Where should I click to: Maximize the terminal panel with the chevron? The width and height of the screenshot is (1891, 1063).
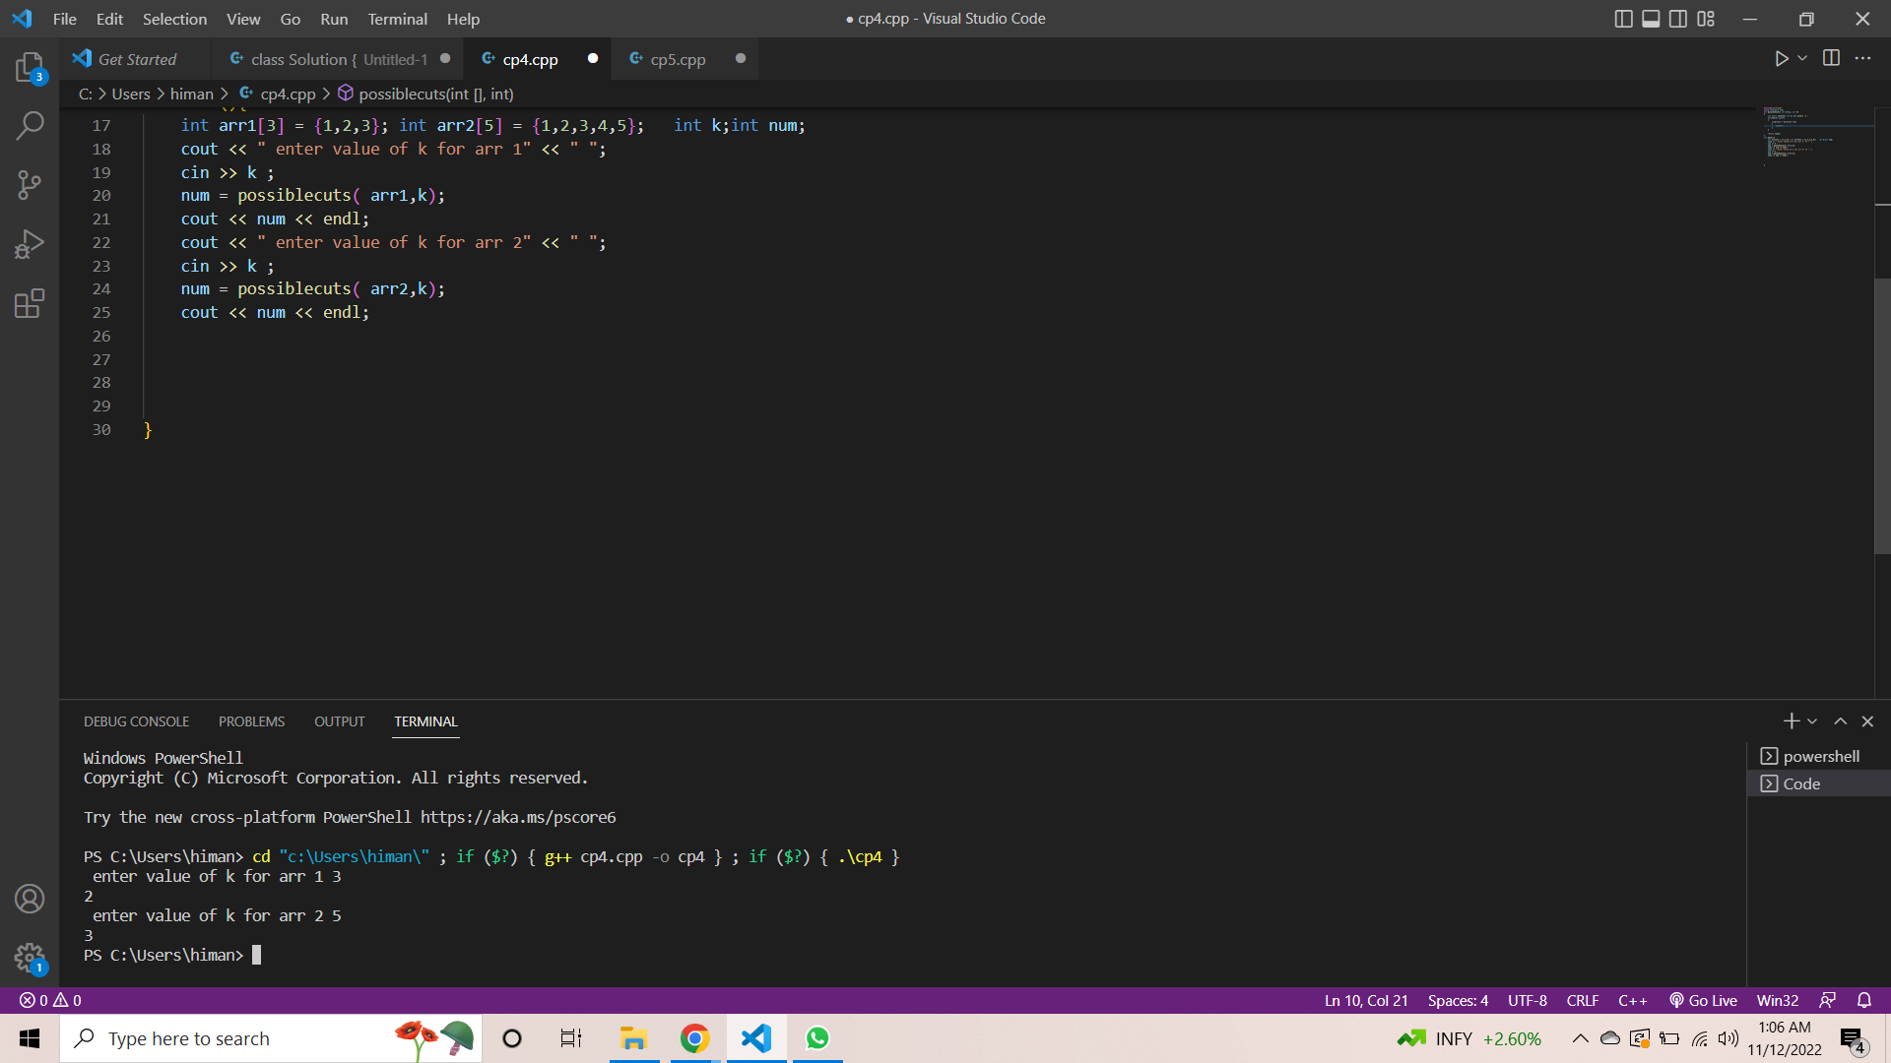pyautogui.click(x=1840, y=720)
